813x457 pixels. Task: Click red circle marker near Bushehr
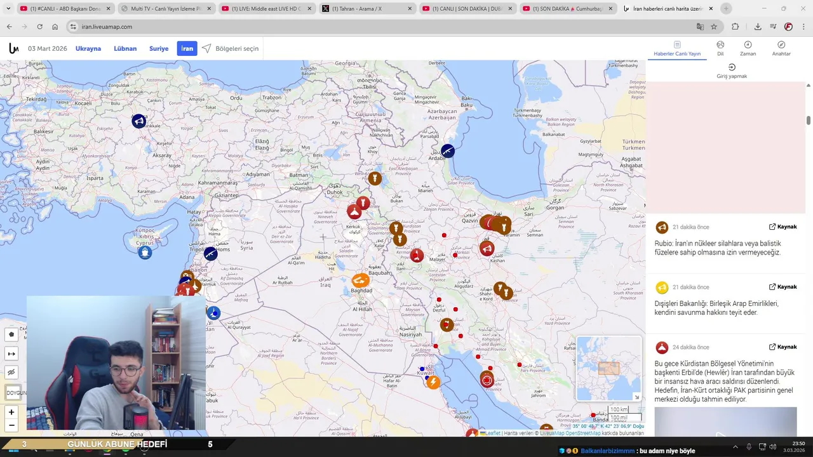point(487,380)
